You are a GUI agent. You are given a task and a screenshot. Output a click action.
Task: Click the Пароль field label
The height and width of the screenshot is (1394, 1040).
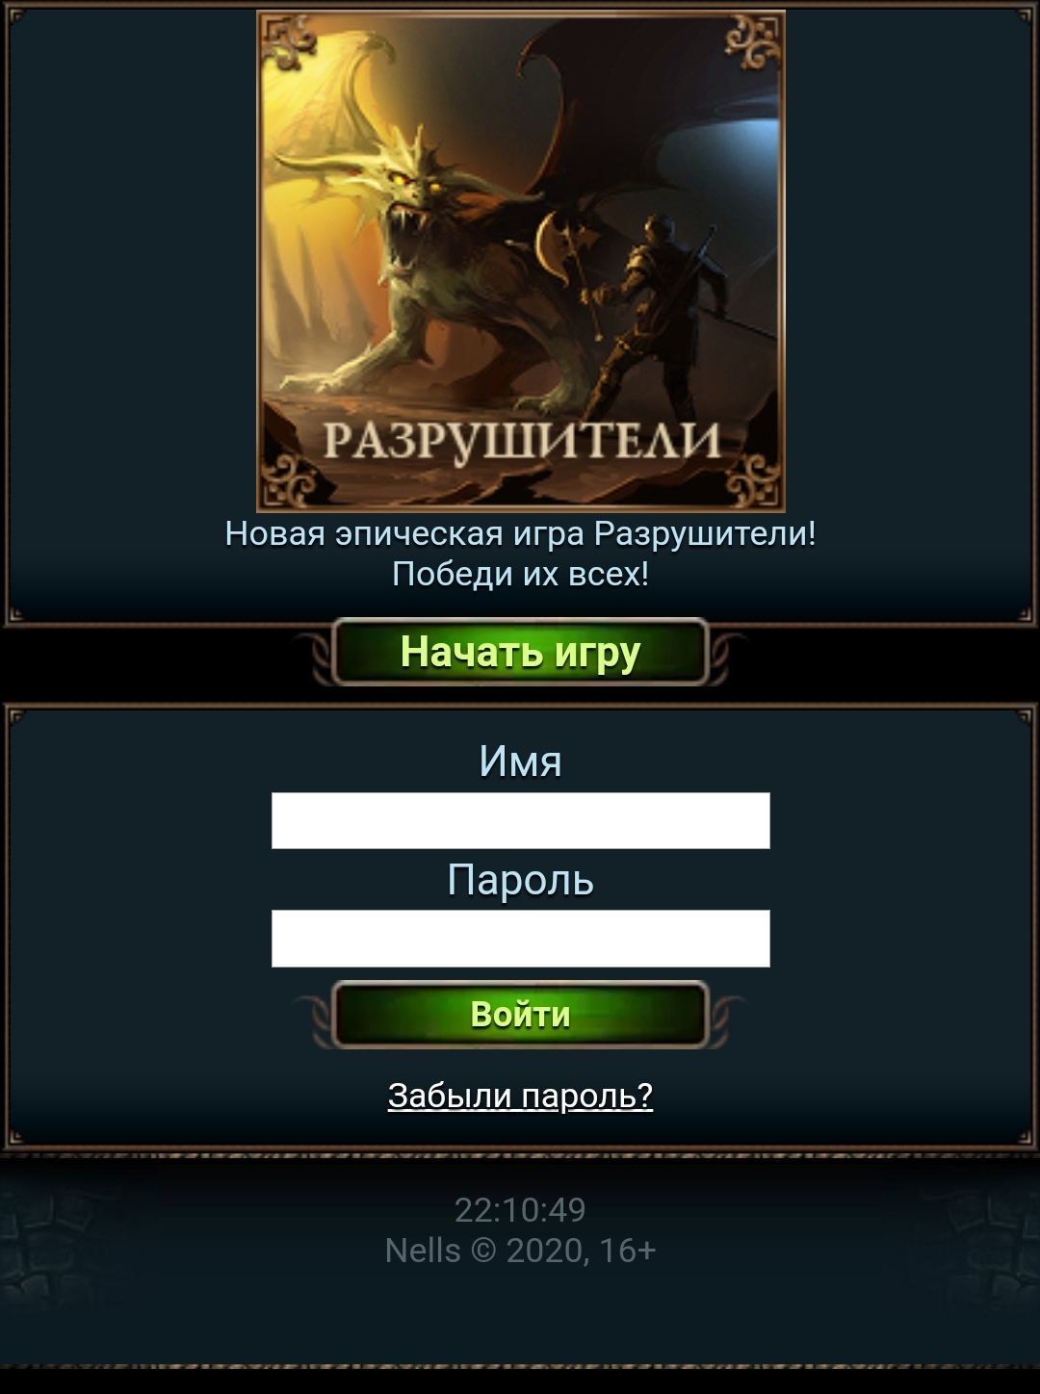(x=520, y=879)
